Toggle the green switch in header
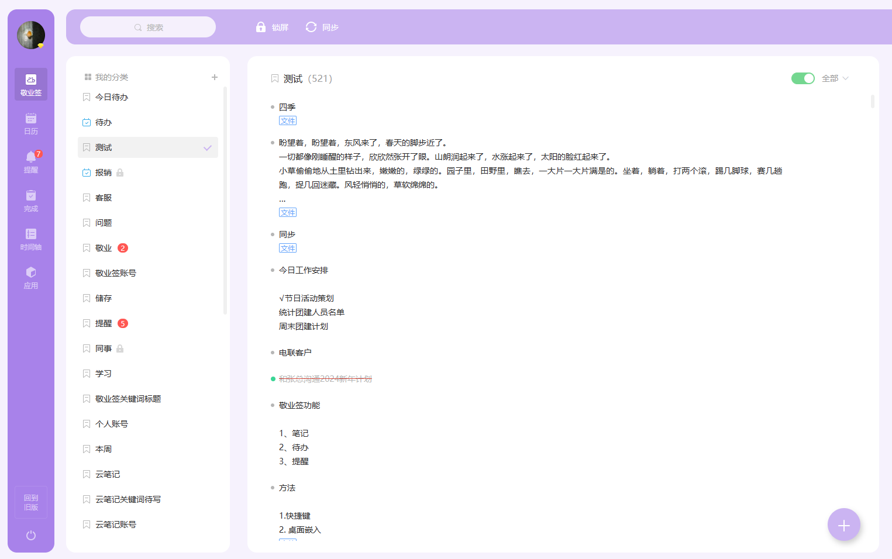Image resolution: width=892 pixels, height=559 pixels. [803, 78]
